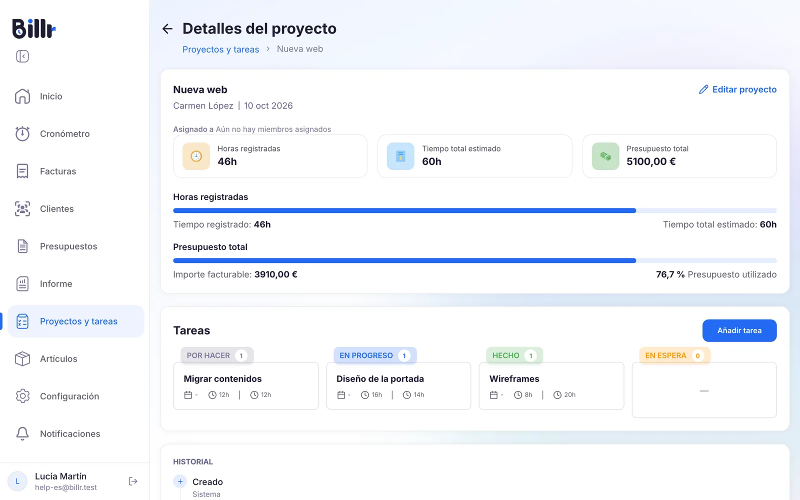The image size is (800, 500).
Task: Click the Añadir tarea button
Action: click(739, 330)
